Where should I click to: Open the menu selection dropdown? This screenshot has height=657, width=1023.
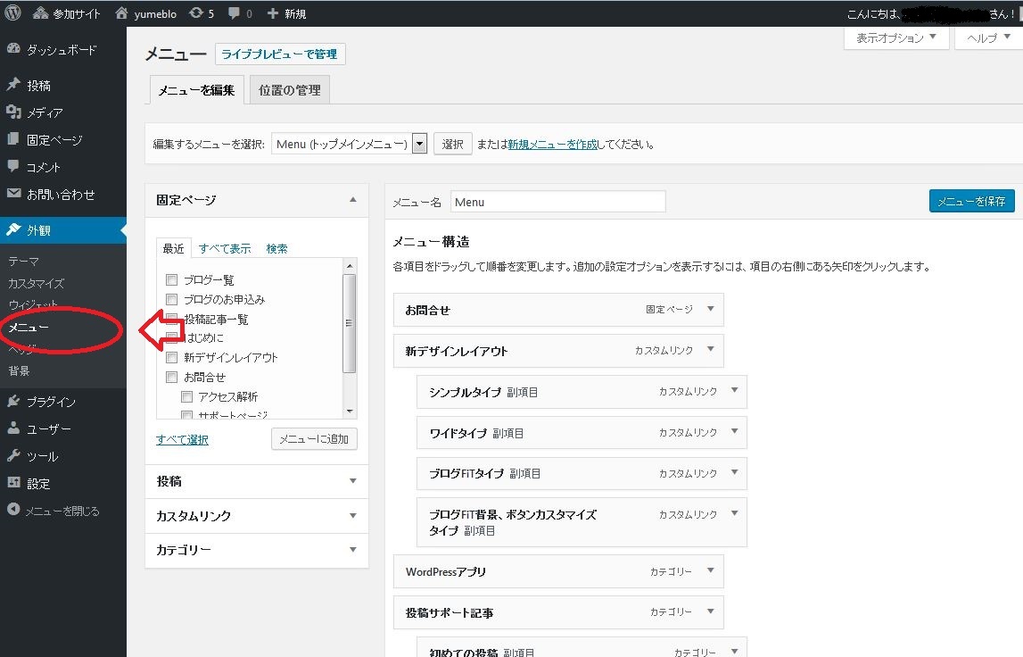click(x=349, y=144)
